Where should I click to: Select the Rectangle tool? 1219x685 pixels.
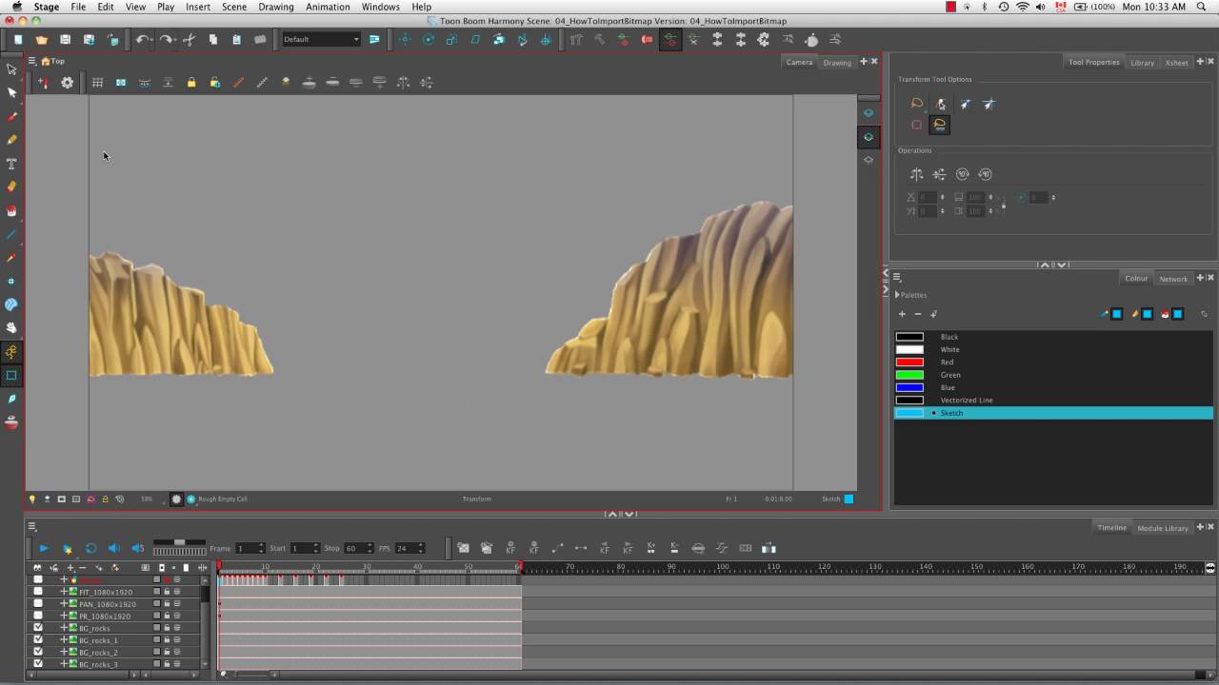pyautogui.click(x=11, y=375)
